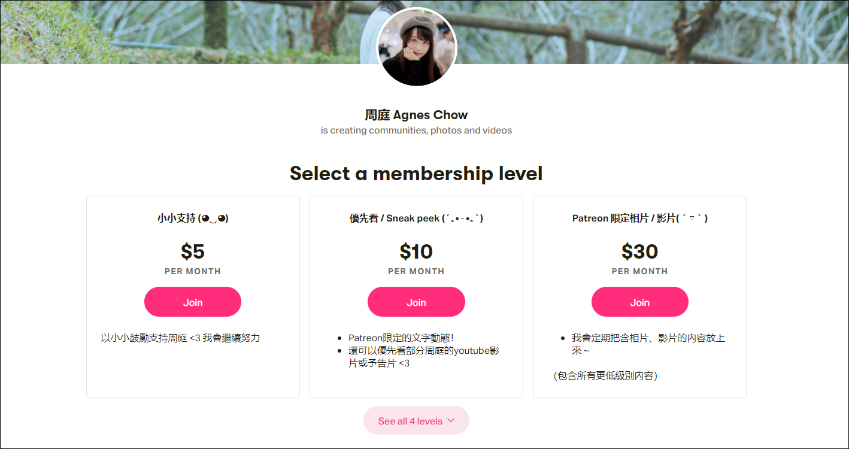Click the $30 price label
Screen dimensions: 849x449
click(639, 251)
